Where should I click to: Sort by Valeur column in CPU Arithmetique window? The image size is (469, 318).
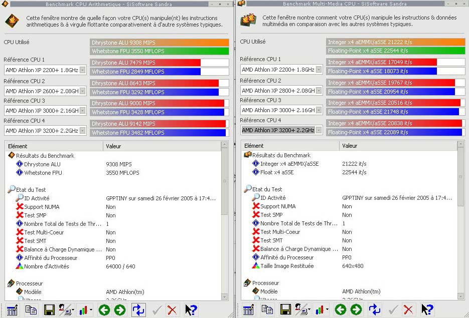pyautogui.click(x=162, y=146)
